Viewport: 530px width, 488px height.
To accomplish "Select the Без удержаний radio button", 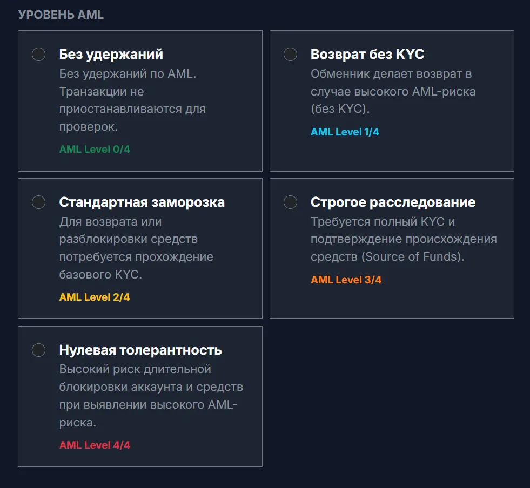I will [38, 54].
